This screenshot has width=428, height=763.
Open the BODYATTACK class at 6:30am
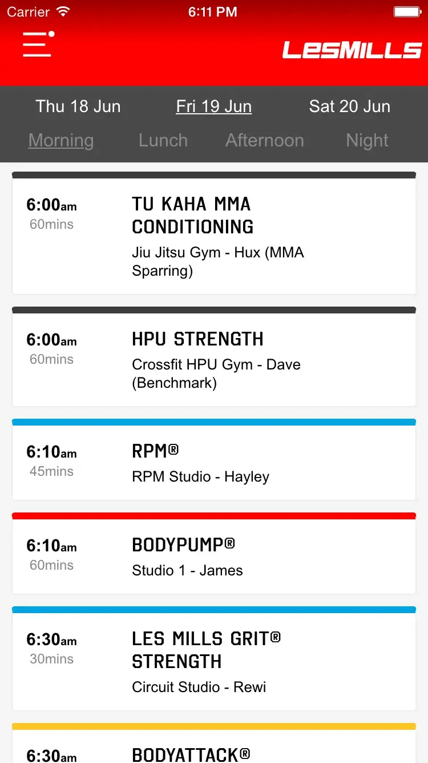click(x=214, y=750)
